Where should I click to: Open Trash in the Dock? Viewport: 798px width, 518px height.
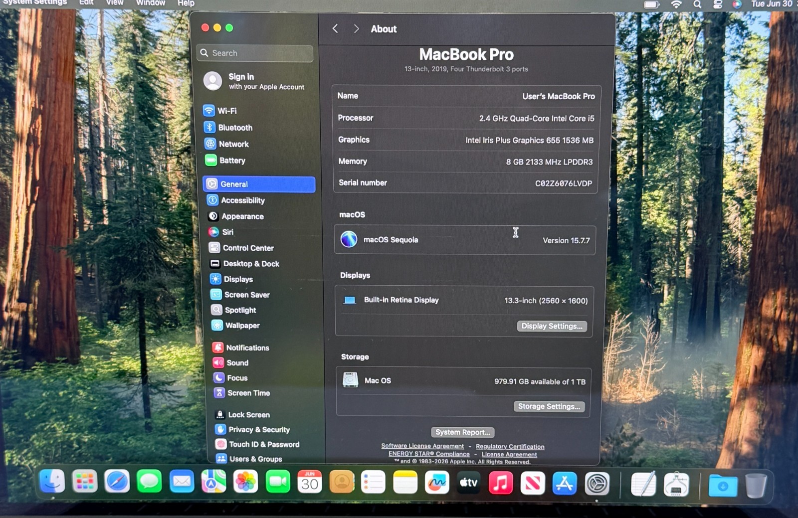point(756,486)
